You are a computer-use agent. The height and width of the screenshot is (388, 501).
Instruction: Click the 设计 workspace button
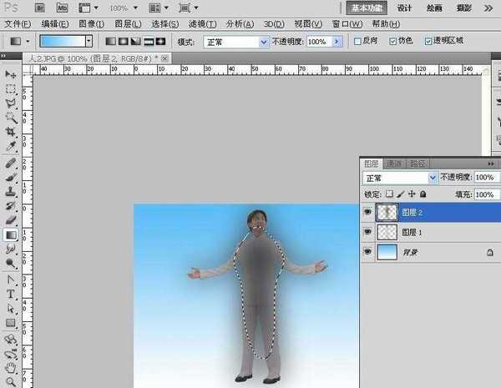(404, 8)
